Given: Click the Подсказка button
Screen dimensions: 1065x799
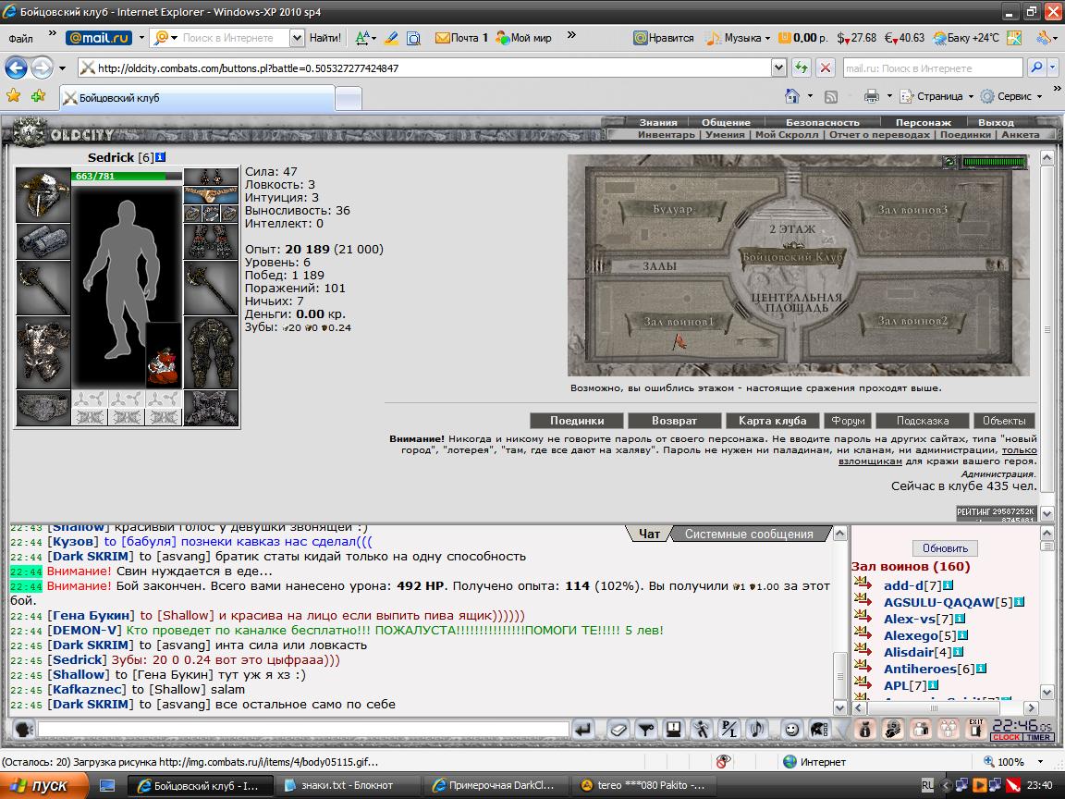Looking at the screenshot, I should click(923, 421).
